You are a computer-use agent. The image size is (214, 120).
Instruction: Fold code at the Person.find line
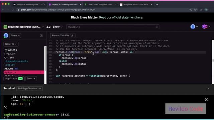coord(53,52)
